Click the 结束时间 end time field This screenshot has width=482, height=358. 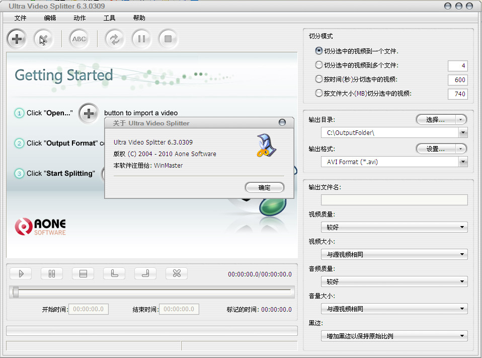[179, 309]
